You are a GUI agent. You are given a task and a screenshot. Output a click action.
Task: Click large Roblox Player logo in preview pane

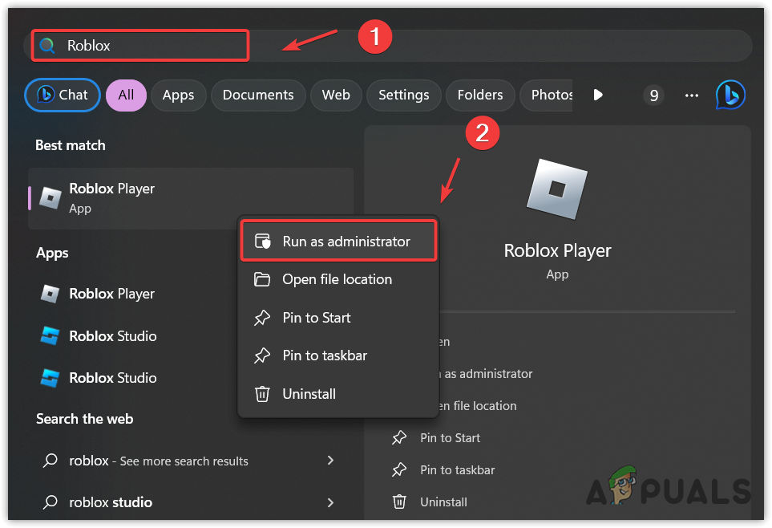point(557,189)
